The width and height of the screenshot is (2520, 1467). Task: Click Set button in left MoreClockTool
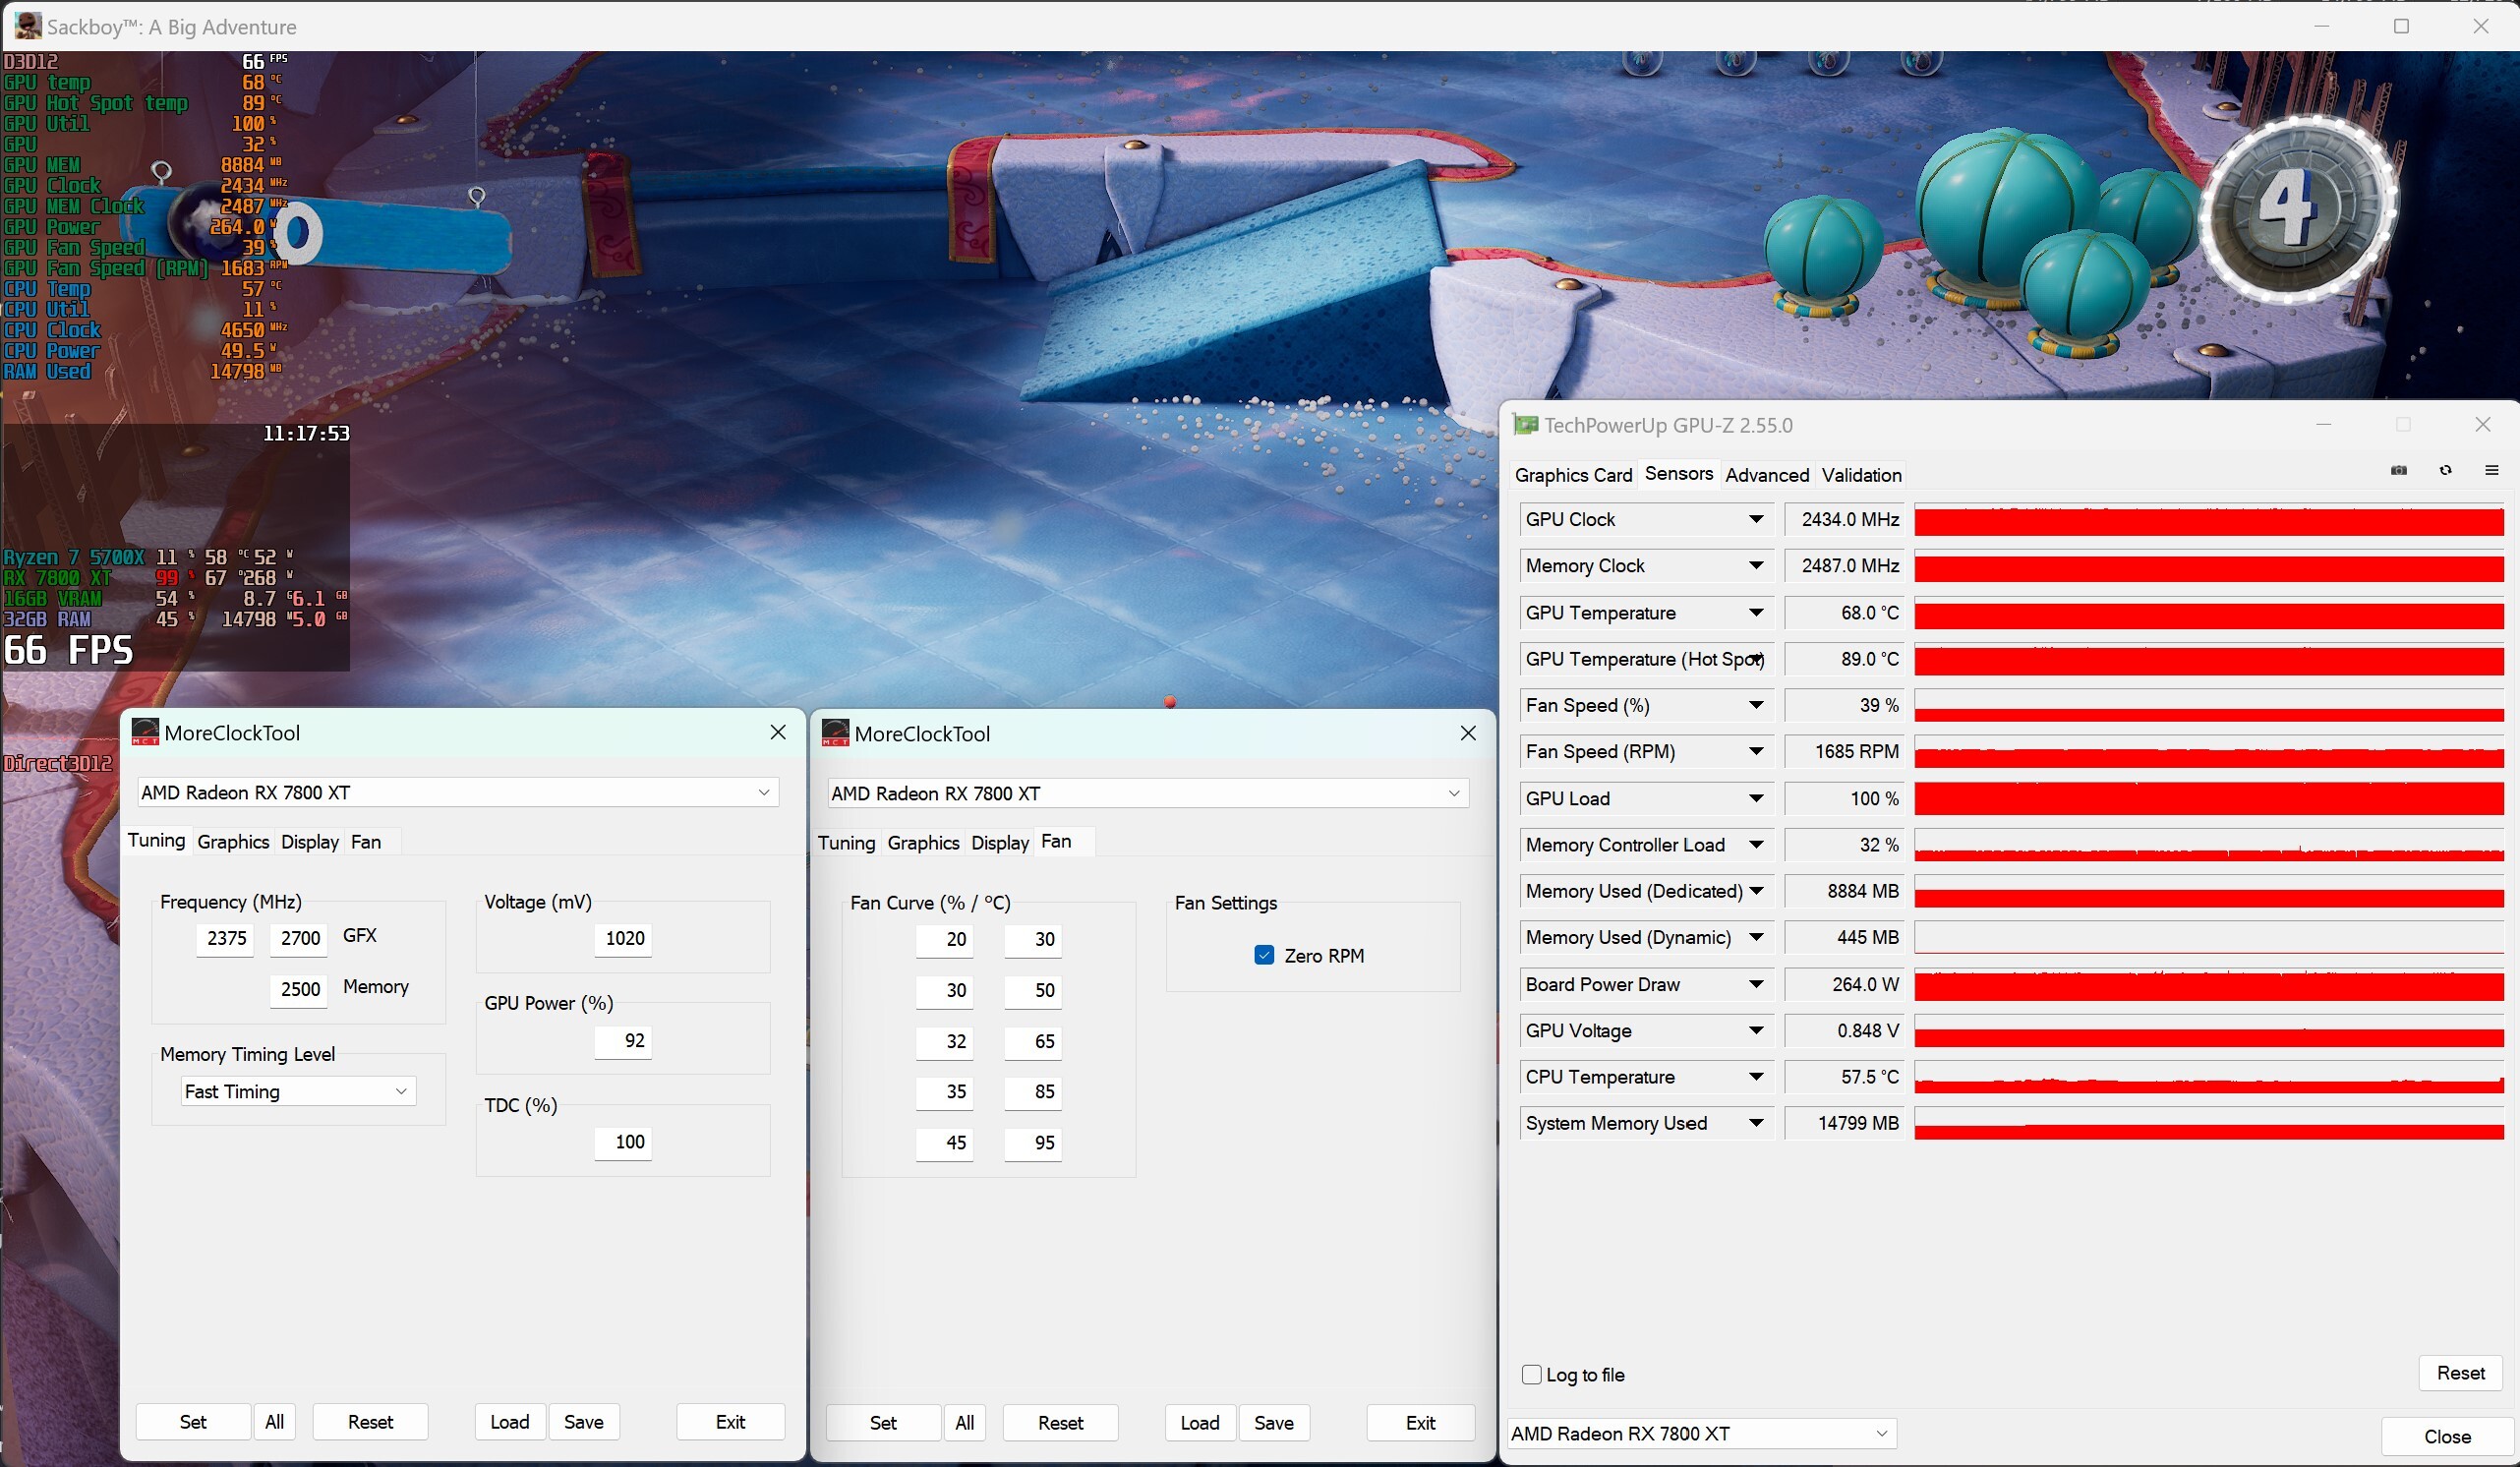click(193, 1422)
